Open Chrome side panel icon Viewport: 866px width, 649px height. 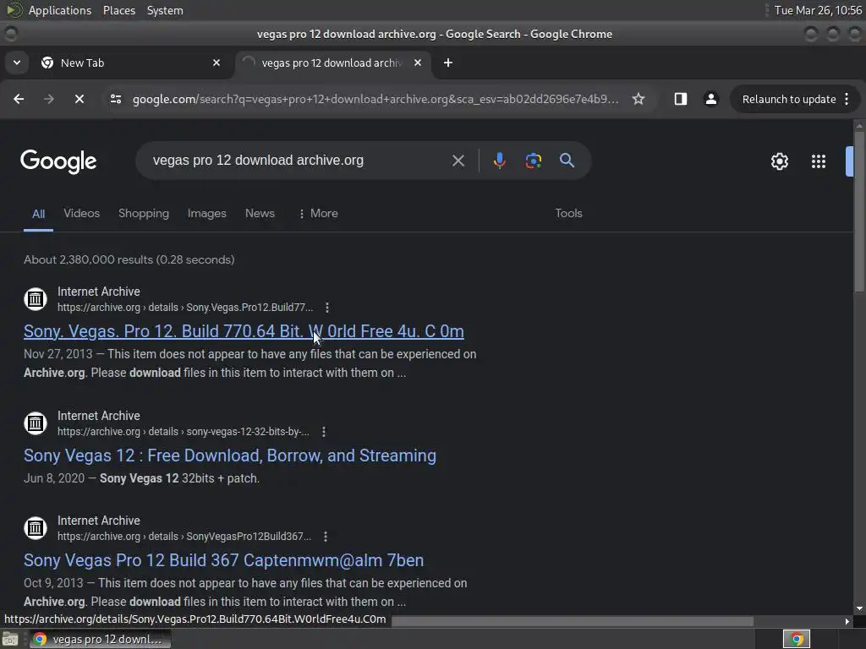pos(681,99)
